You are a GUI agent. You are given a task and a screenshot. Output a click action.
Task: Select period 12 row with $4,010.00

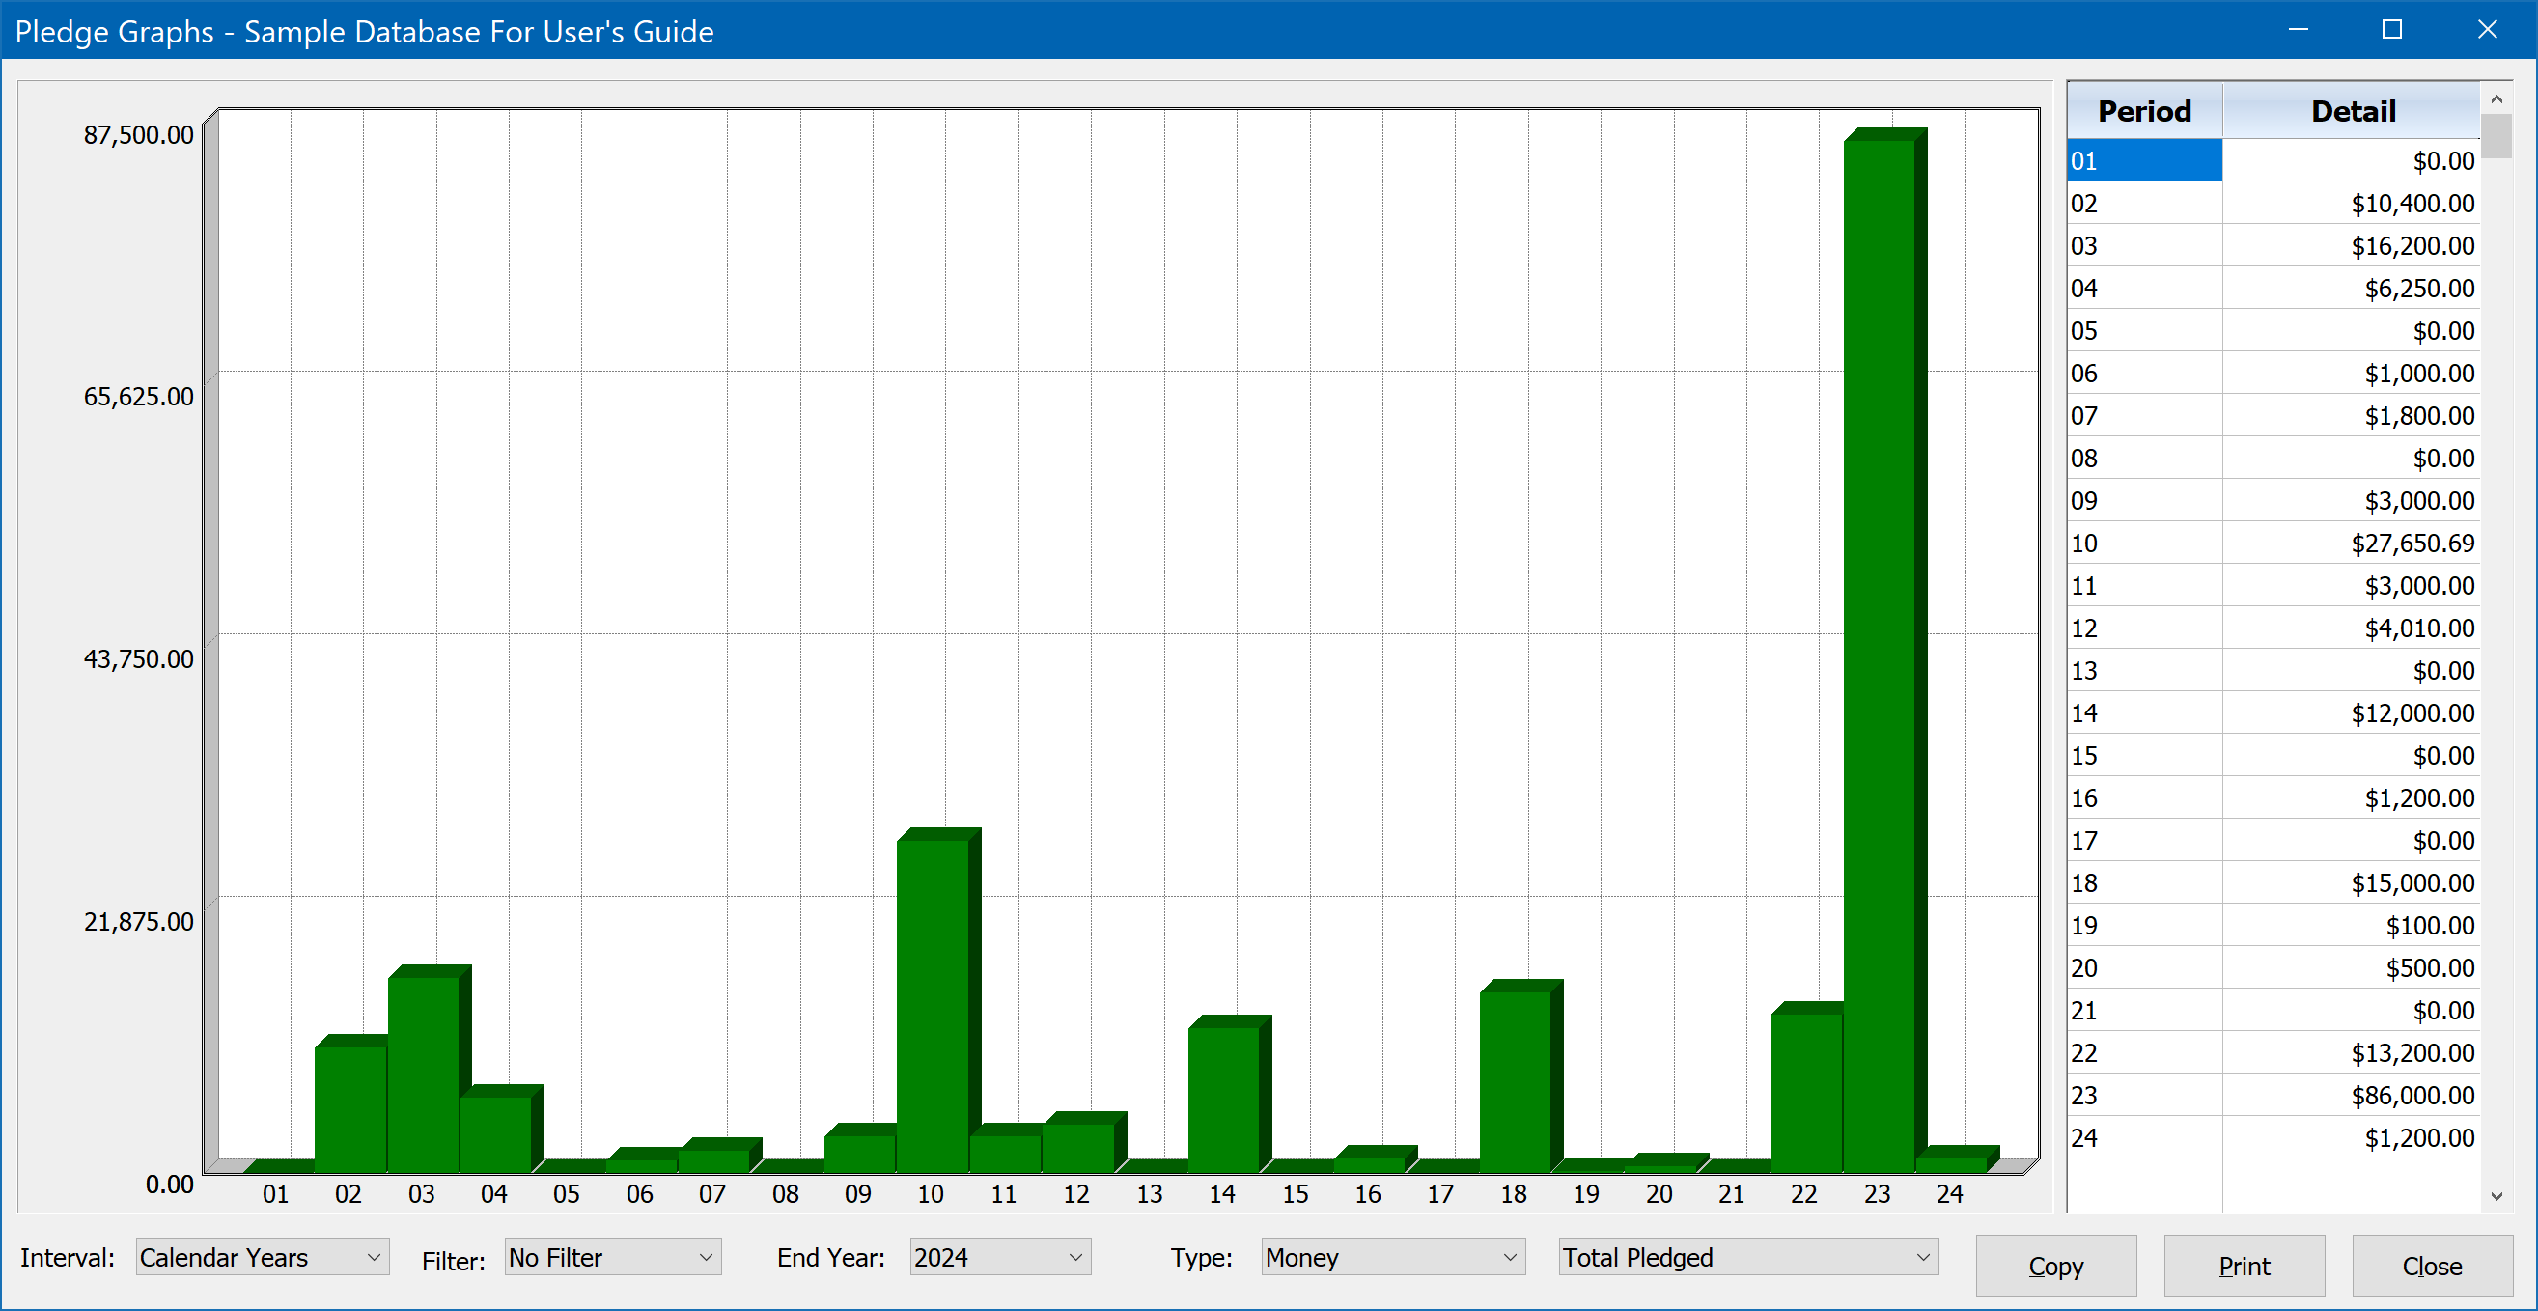[2273, 628]
